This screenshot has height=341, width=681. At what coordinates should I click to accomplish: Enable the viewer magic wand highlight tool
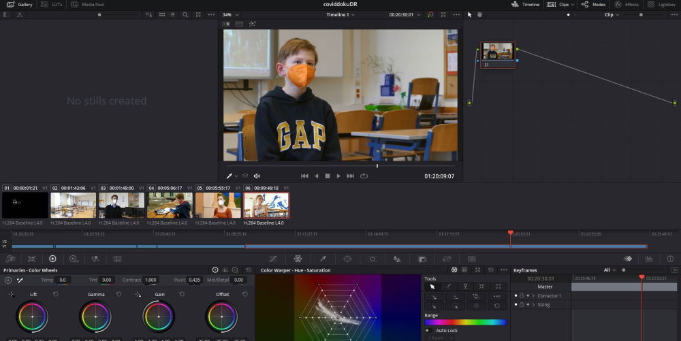tap(252, 25)
